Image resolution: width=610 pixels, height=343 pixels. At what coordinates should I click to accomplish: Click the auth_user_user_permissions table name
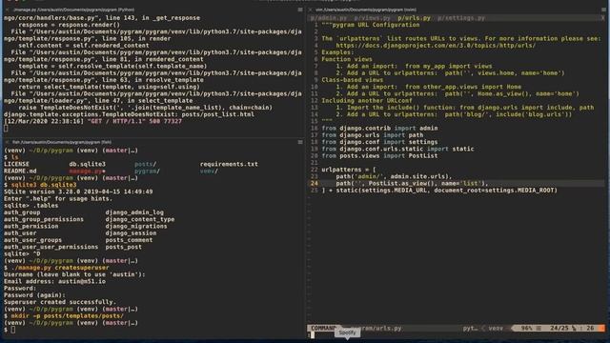51,247
